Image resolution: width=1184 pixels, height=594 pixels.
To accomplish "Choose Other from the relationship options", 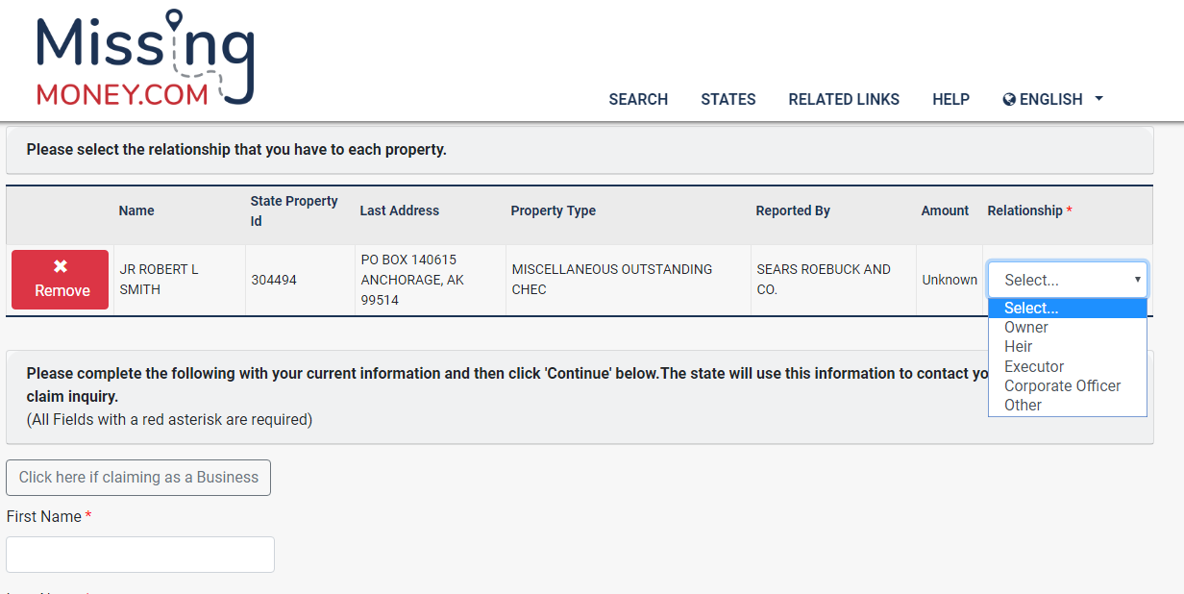I will point(1022,405).
